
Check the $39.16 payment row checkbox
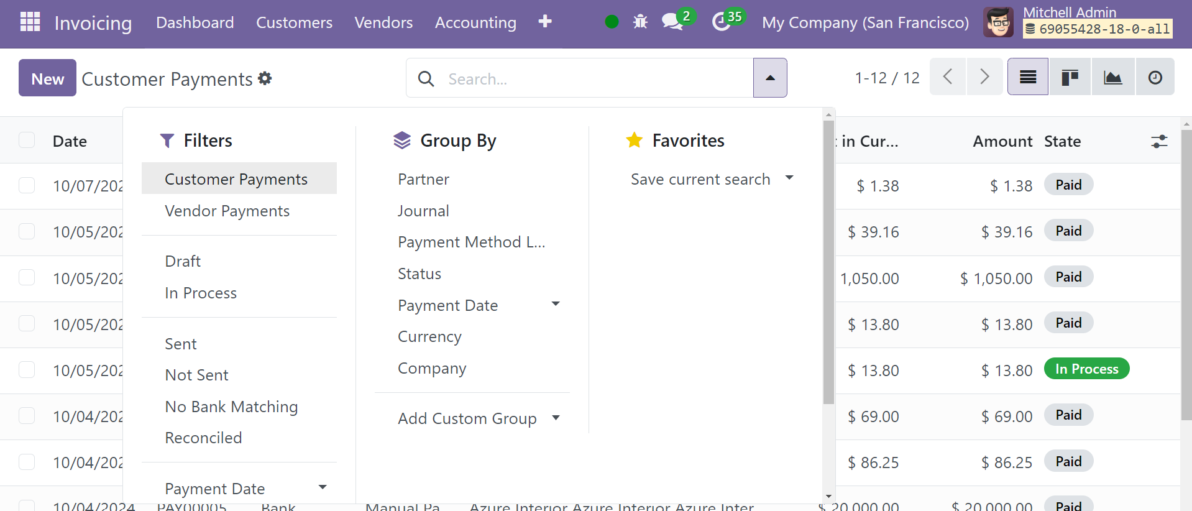pyautogui.click(x=27, y=231)
